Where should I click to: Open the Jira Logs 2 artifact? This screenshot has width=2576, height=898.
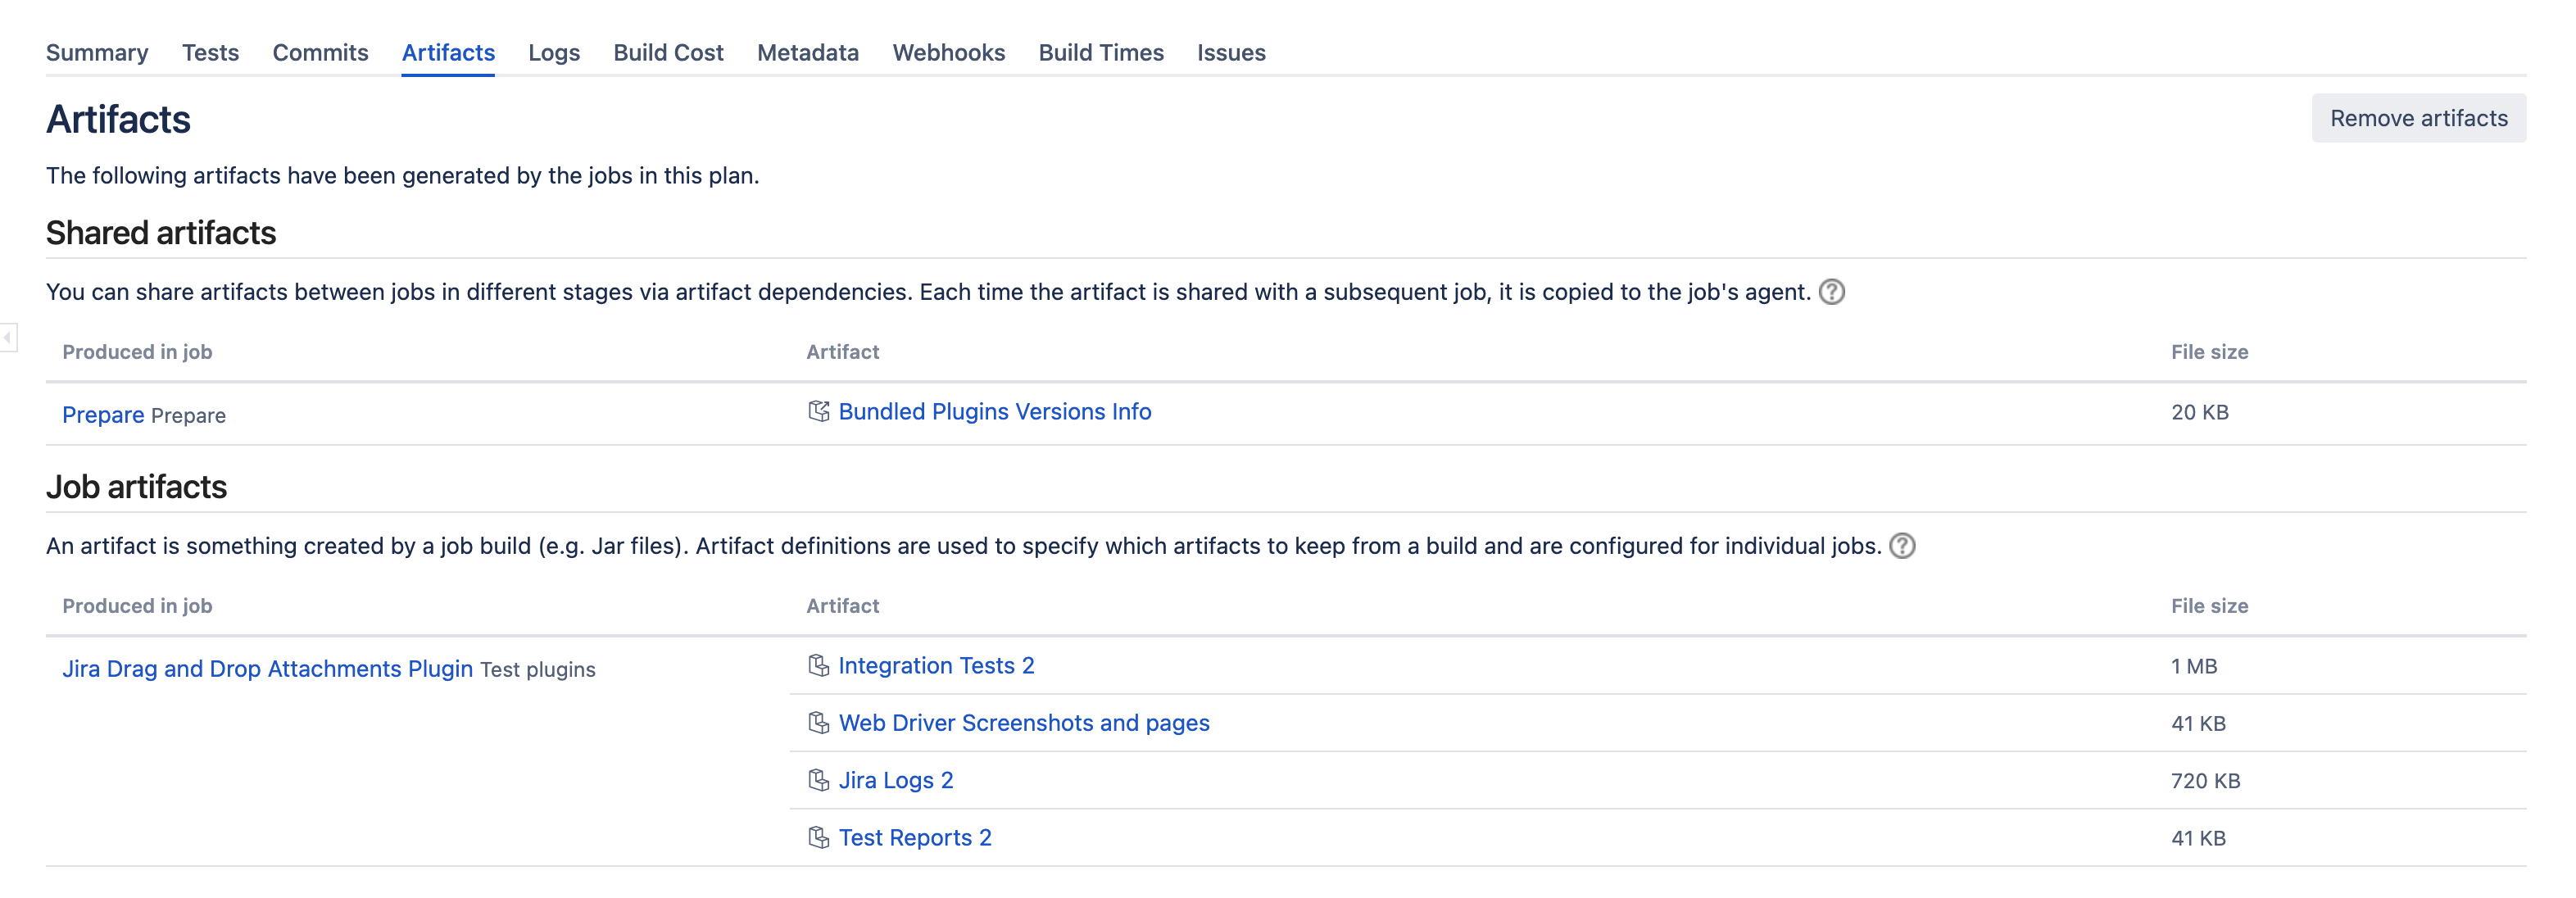pos(896,780)
